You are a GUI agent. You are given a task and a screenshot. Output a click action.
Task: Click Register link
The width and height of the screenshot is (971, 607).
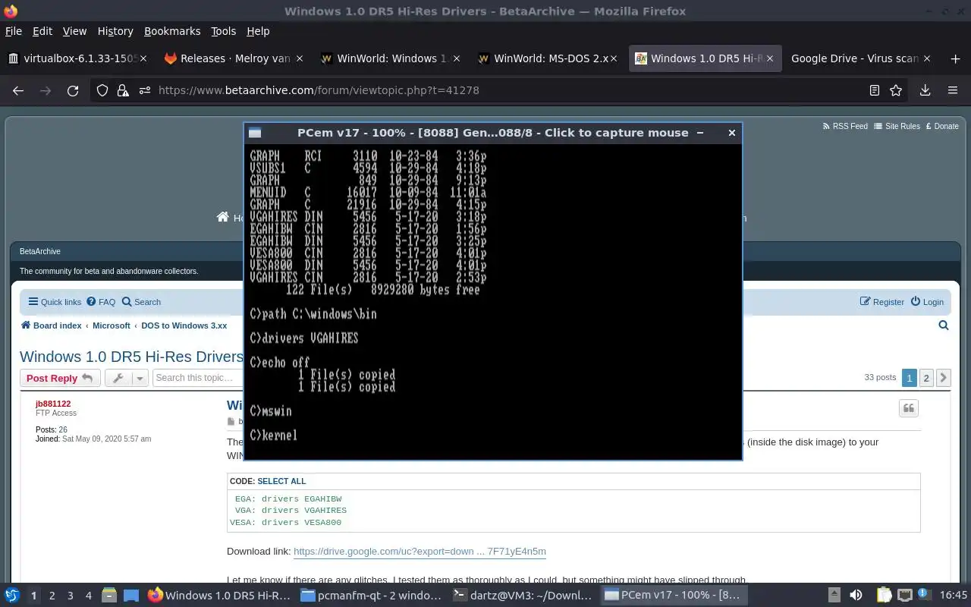882,302
